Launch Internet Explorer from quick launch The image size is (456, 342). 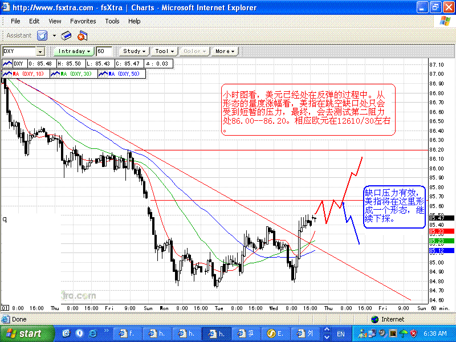coord(93,333)
